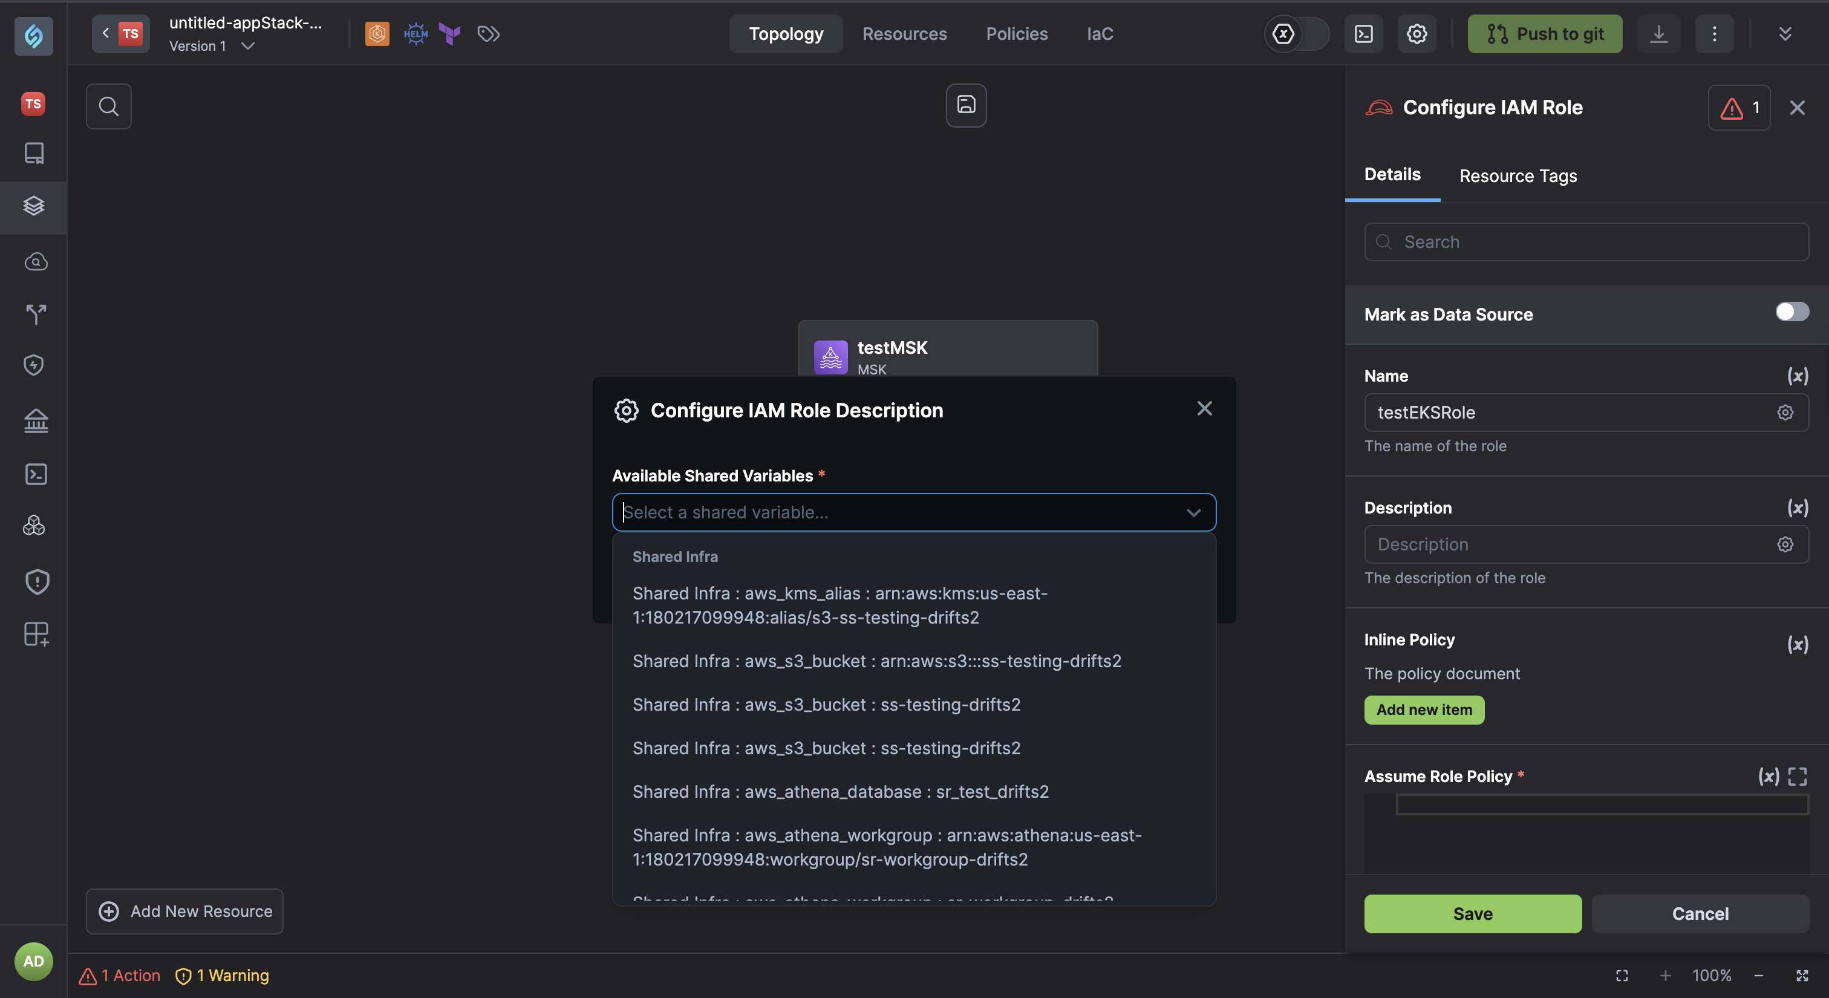Viewport: 1829px width, 998px height.
Task: Open Name field gear settings icon
Action: (1784, 413)
